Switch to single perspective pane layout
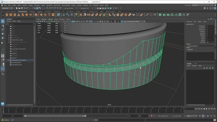Screen dimensions: 217x122 click(x=3, y=56)
